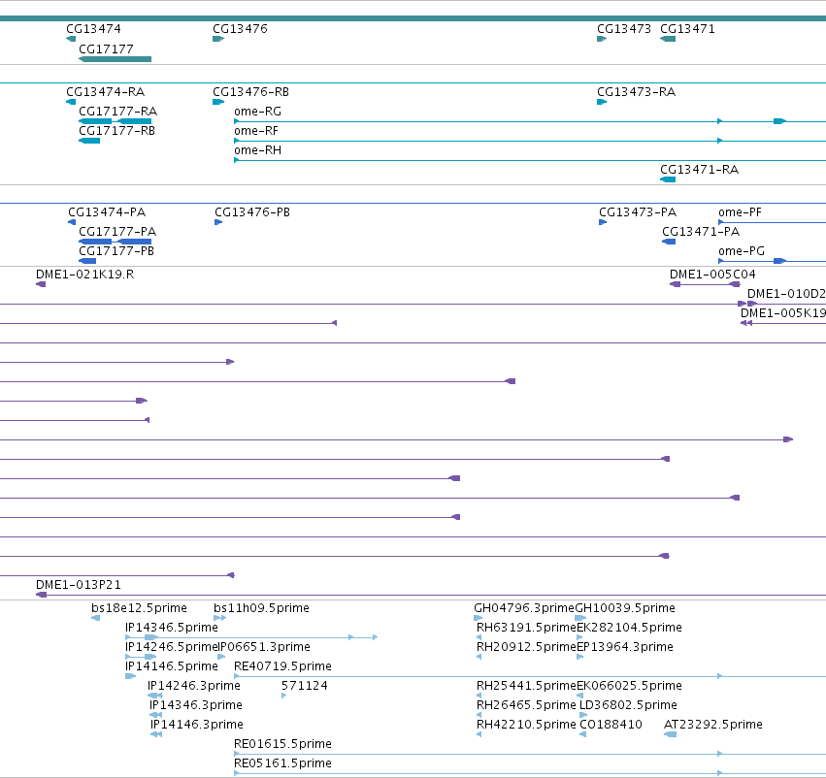Select EST IP14146.5prime
Screen dimensions: 826x778
(171, 666)
